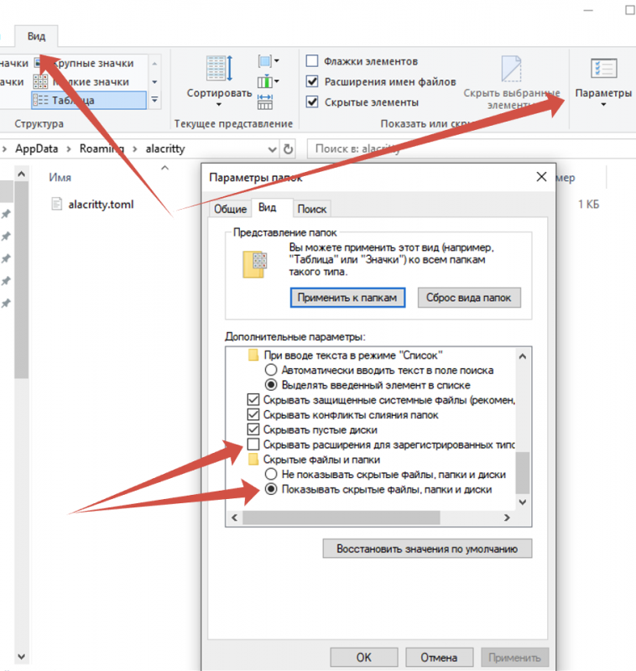Click advanced settings horizontal scrollbar thumb
Screen dimensions: 636x671
341,518
